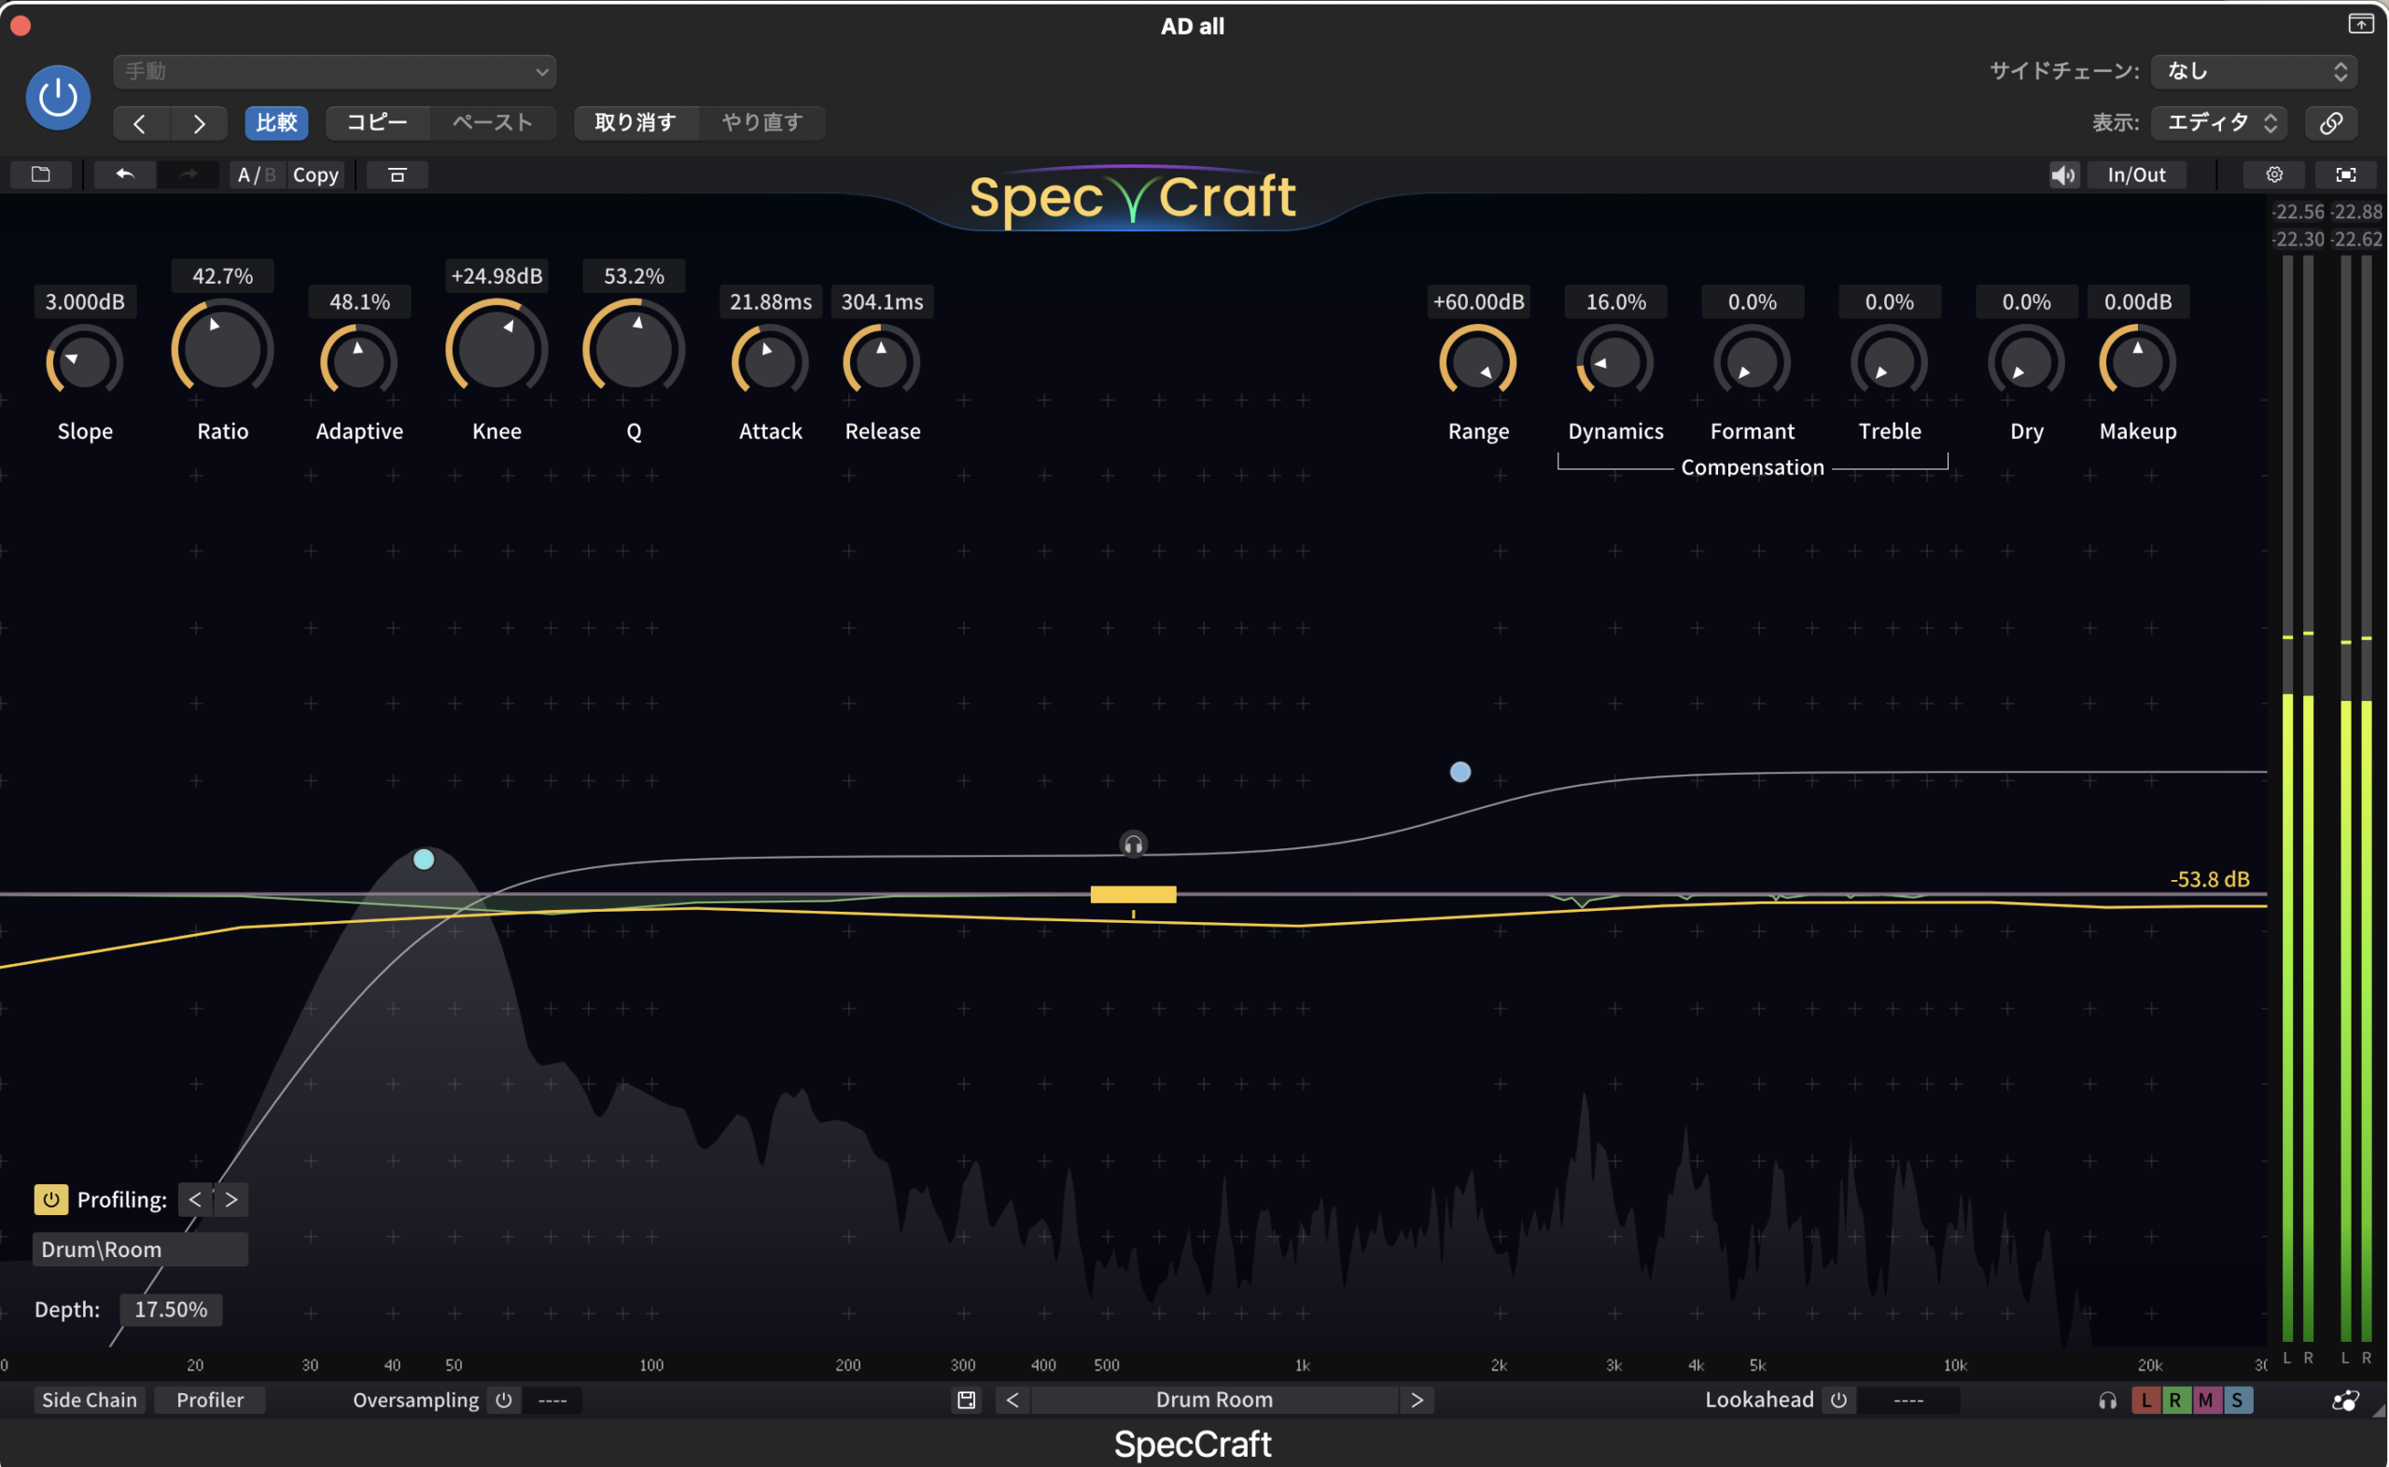
Task: Click the In/Out button
Action: [2136, 175]
